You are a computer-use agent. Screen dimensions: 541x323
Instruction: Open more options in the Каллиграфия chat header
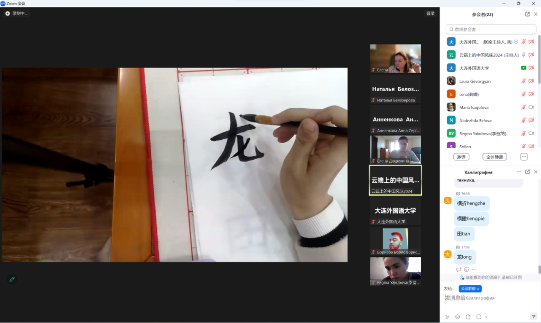point(519,172)
